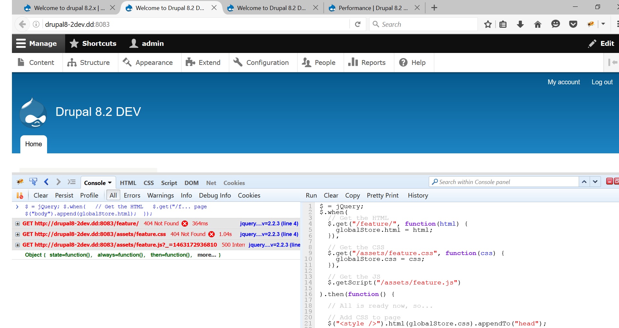The height and width of the screenshot is (328, 619).
Task: Open the Configuration admin menu link
Action: pos(261,62)
